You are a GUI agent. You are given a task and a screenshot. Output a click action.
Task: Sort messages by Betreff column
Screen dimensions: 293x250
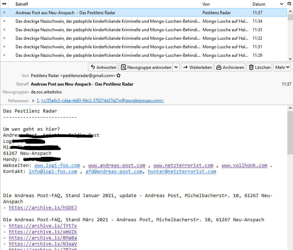22,4
